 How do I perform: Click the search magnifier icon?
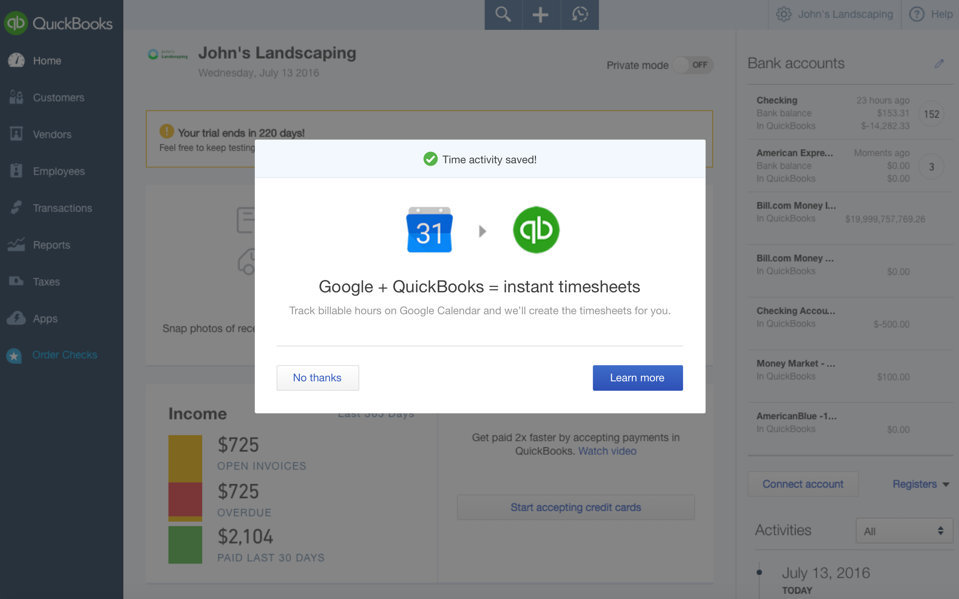coord(503,15)
